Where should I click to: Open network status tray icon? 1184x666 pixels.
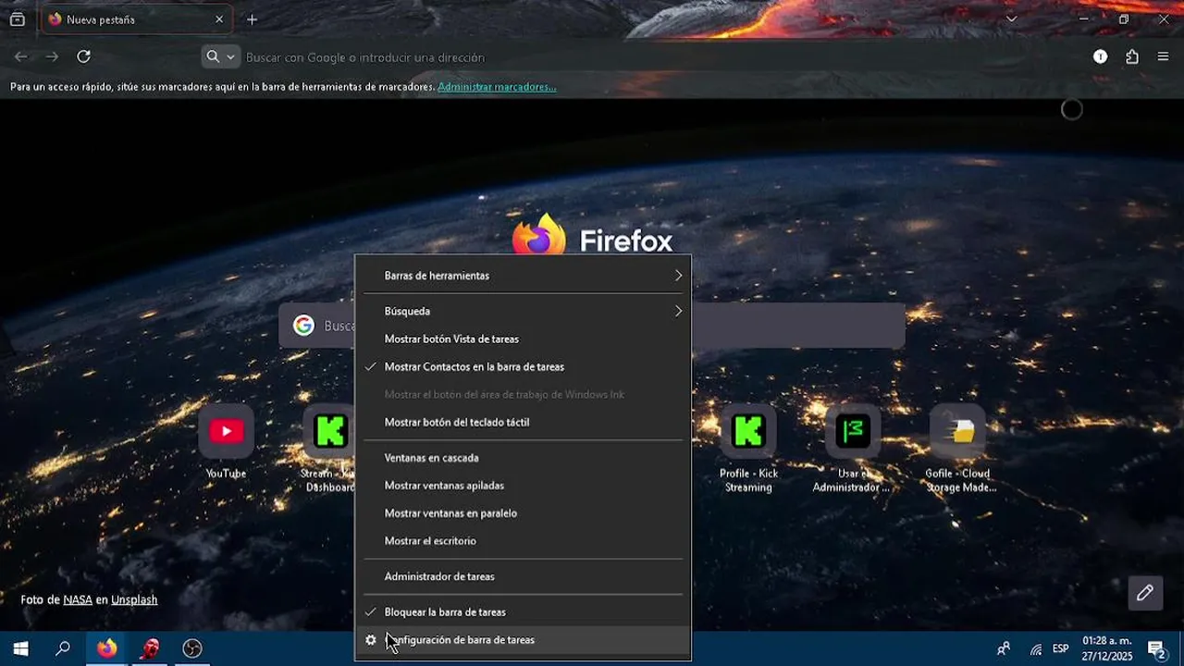pos(1036,649)
